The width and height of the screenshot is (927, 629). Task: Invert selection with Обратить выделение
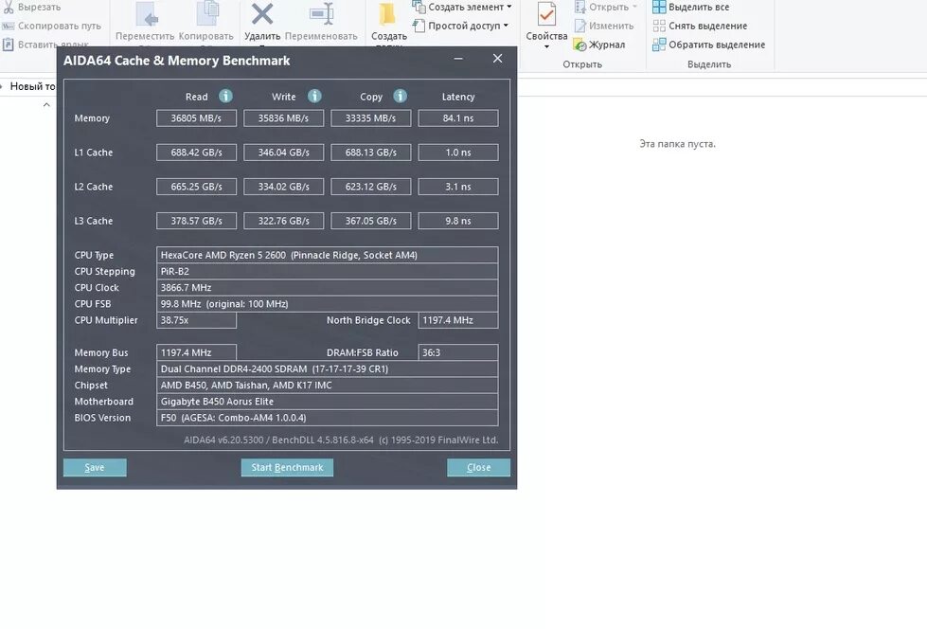(709, 45)
